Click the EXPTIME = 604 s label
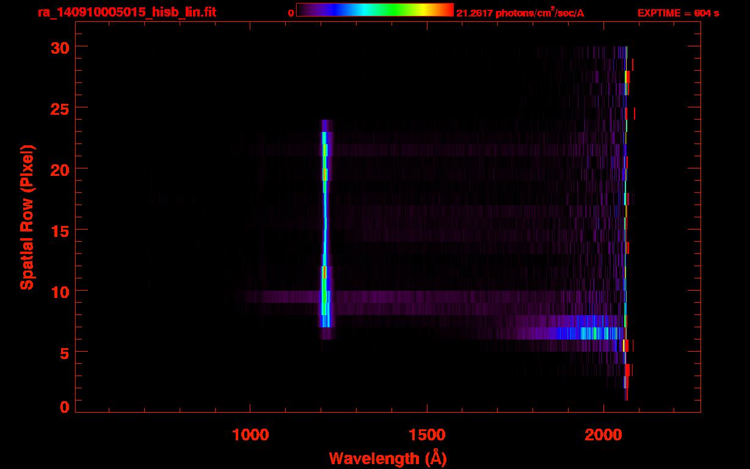Screen dimensions: 750x469 (x=679, y=13)
